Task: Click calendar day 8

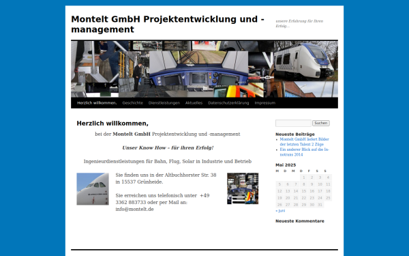Action: pos(303,184)
